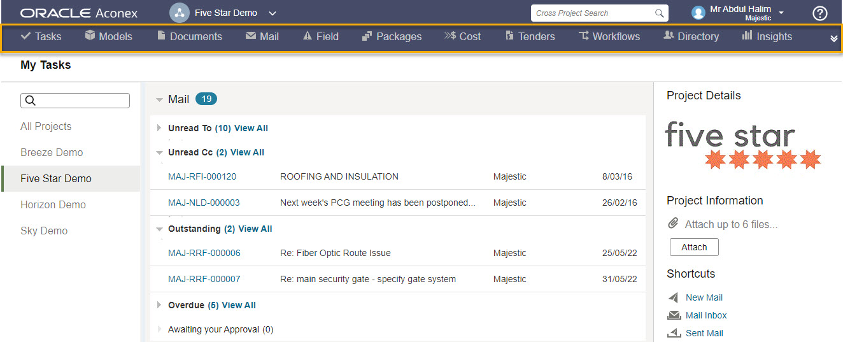Collapse the Outstanding group
This screenshot has width=843, height=342.
click(159, 229)
